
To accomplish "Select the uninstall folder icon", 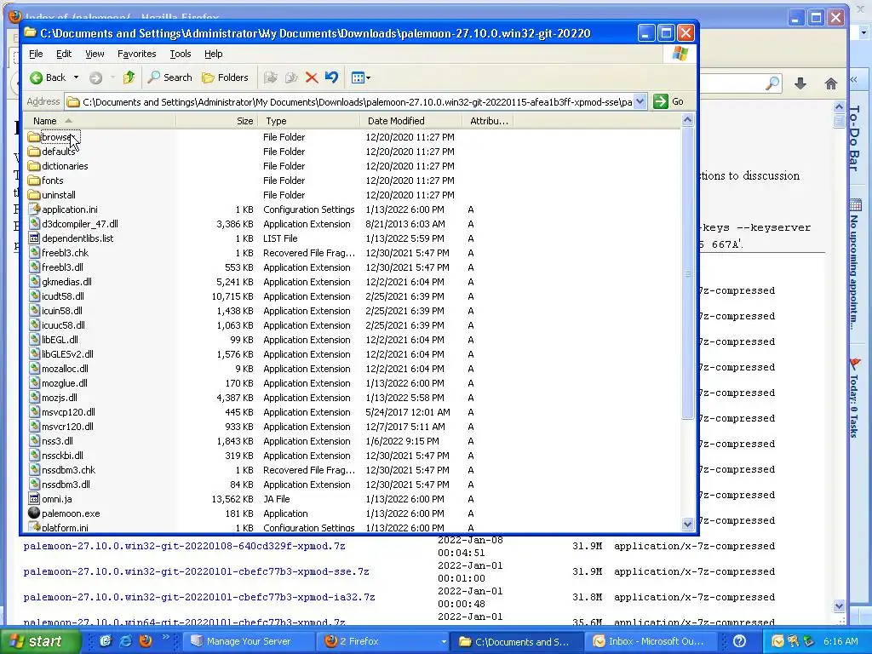I will (x=34, y=195).
